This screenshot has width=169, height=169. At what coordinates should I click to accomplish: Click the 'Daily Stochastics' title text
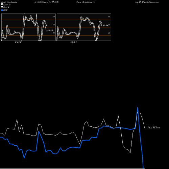coord(9,2)
